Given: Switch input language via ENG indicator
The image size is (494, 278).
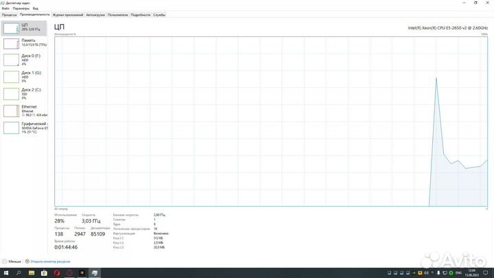Looking at the screenshot, I should (x=458, y=273).
